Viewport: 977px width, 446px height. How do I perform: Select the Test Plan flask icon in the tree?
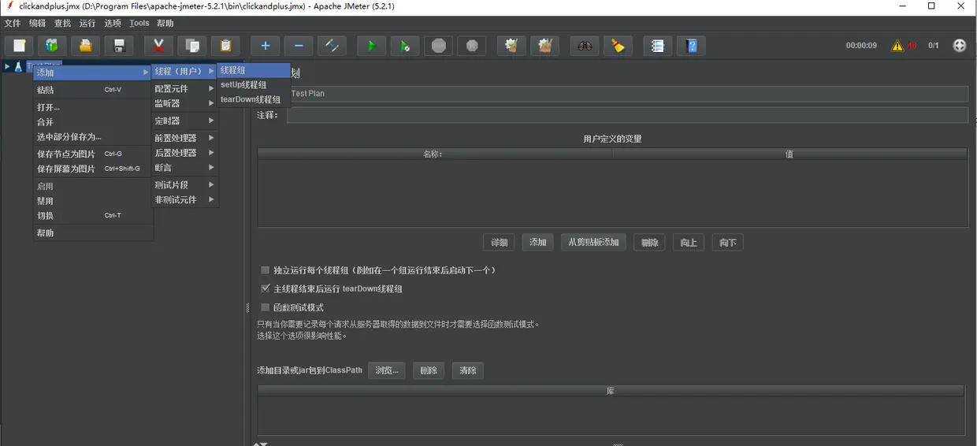click(x=17, y=66)
